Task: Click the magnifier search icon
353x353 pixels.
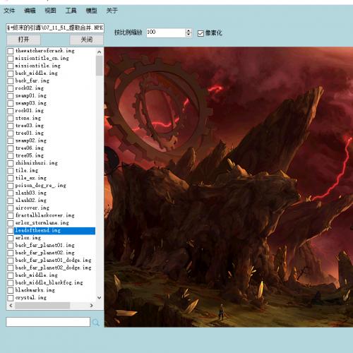Action: click(96, 323)
